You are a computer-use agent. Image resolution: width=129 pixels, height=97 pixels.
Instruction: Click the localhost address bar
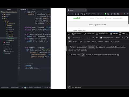[95, 14]
